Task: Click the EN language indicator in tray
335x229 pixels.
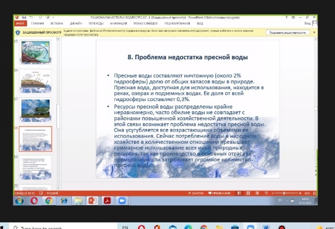Action: tap(280, 200)
